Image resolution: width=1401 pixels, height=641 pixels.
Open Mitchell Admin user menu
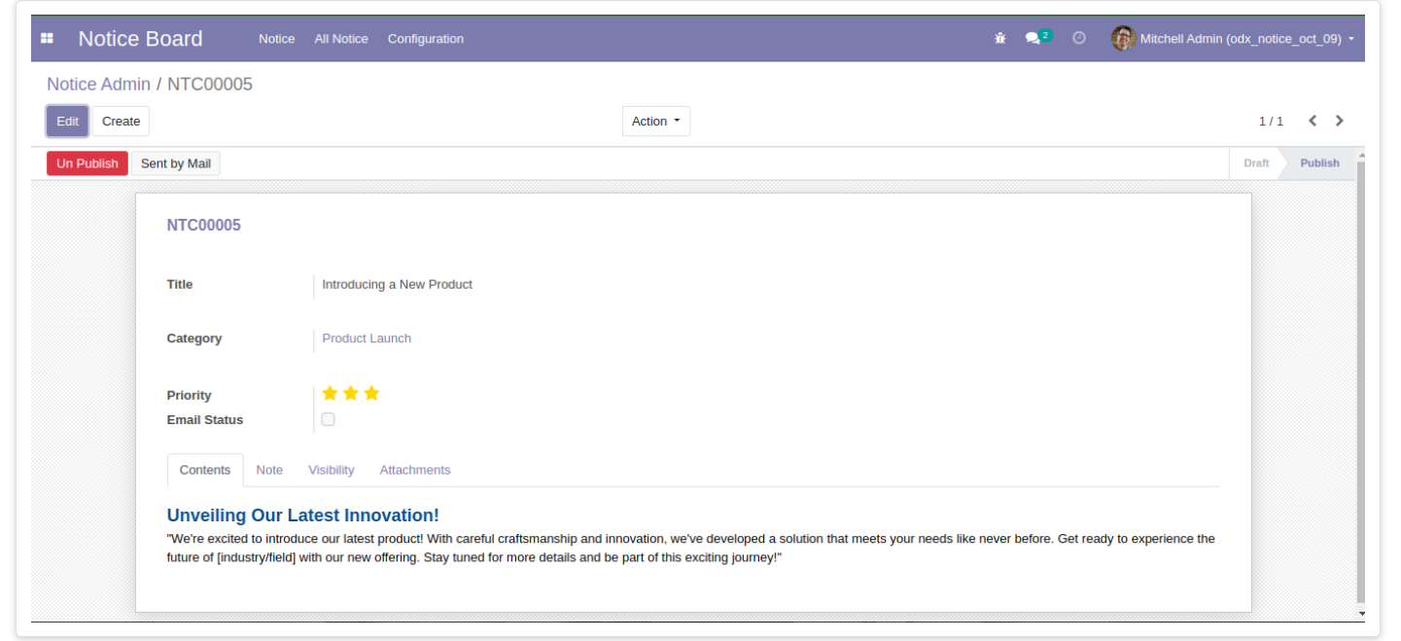click(1233, 39)
